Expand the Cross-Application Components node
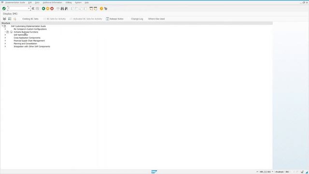 click(5, 38)
